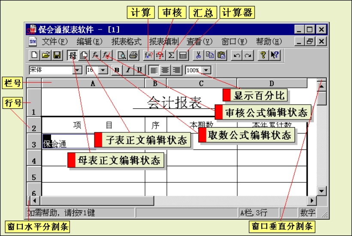This screenshot has width=352, height=236.
Task: Select column header A
Action: coord(93,83)
